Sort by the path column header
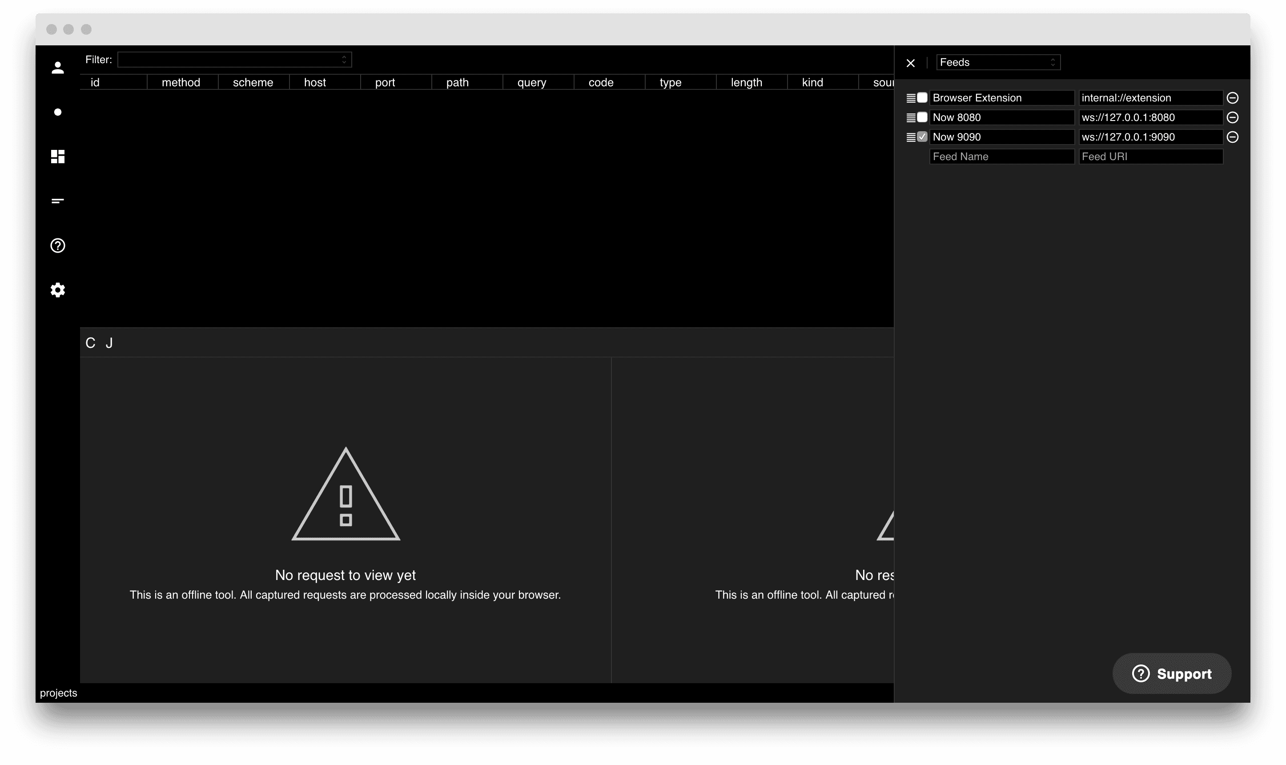 (x=467, y=82)
